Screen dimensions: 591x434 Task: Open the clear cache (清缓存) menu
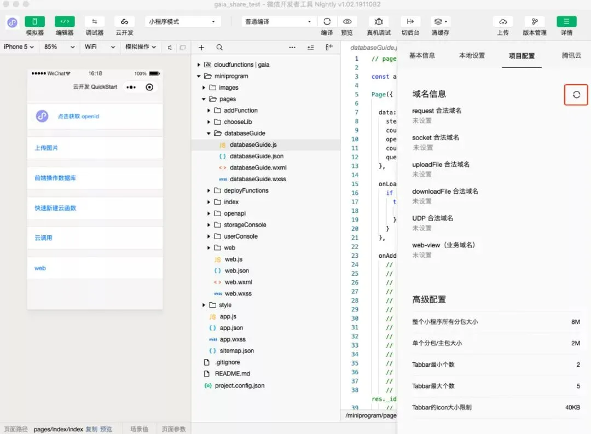[x=440, y=21]
